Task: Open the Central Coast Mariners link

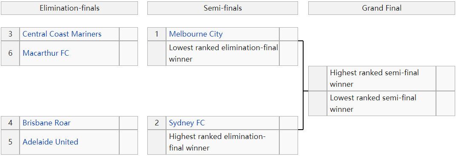Action: tap(62, 34)
